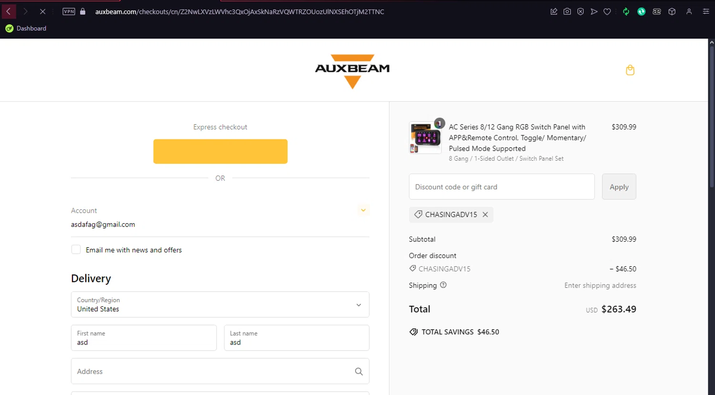
Task: Toggle the VPN badge in address bar
Action: 69,11
